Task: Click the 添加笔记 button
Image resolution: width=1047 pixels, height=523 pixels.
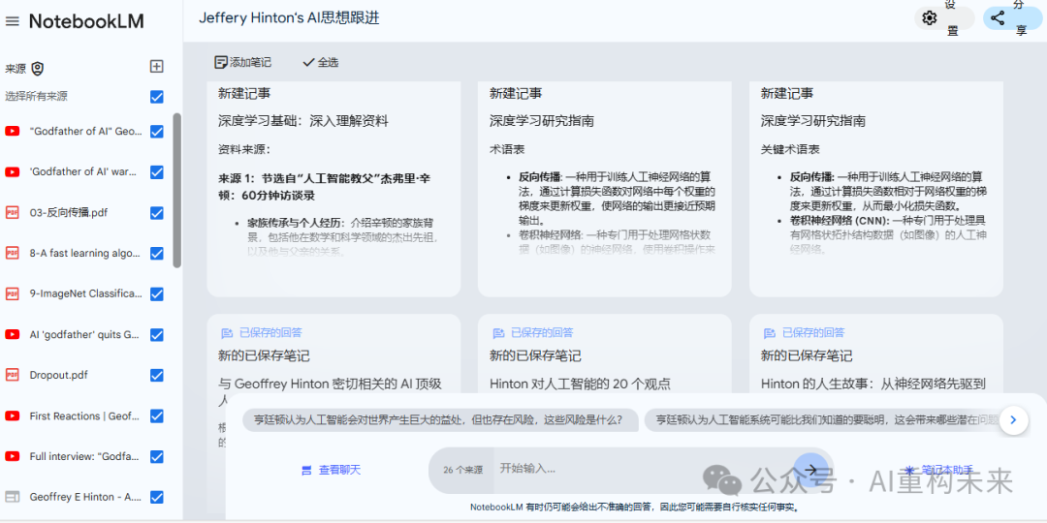Action: point(243,63)
